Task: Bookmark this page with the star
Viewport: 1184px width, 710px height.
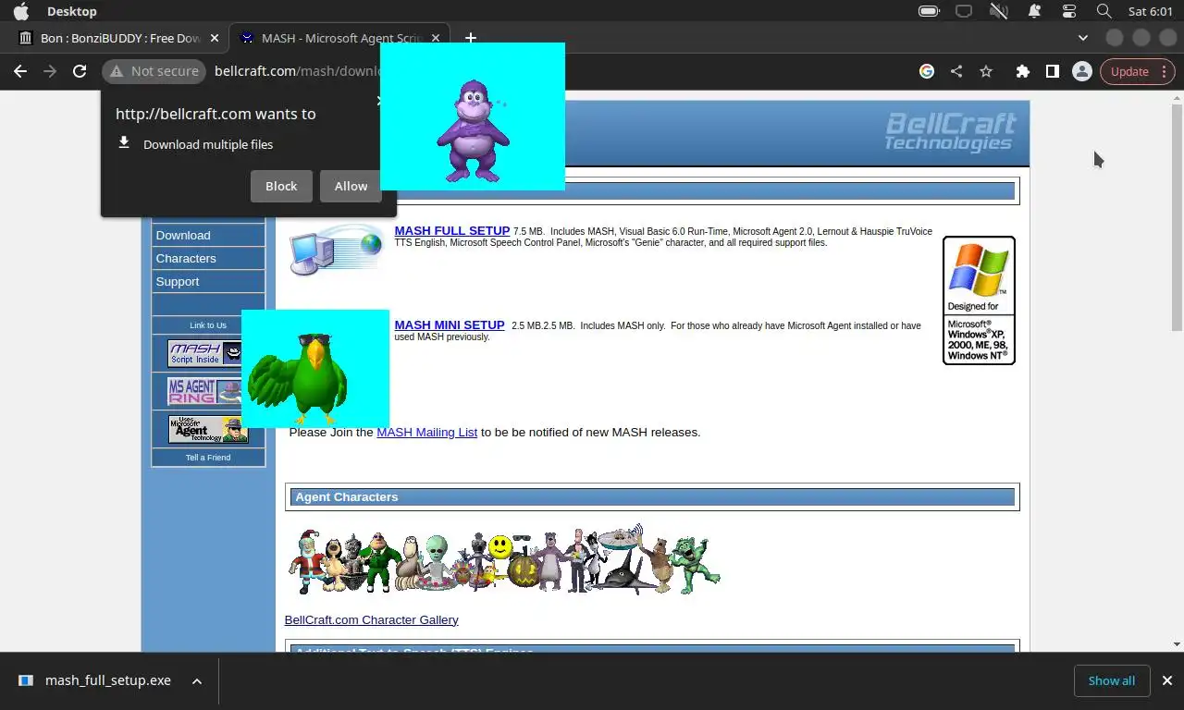Action: coord(986,71)
